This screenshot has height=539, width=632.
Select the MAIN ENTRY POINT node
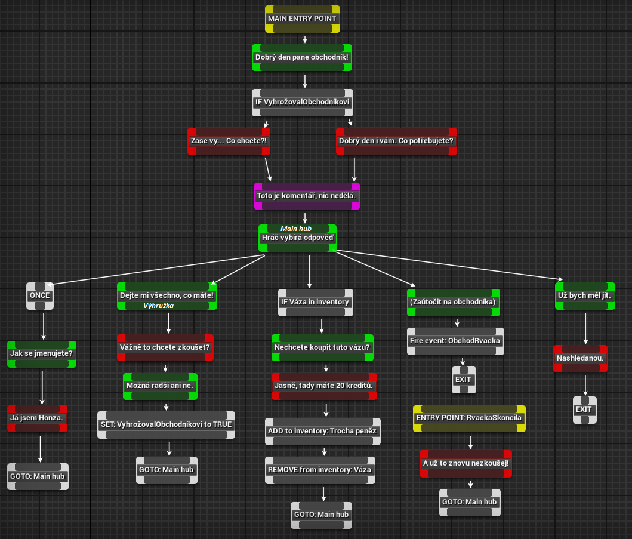click(x=303, y=19)
